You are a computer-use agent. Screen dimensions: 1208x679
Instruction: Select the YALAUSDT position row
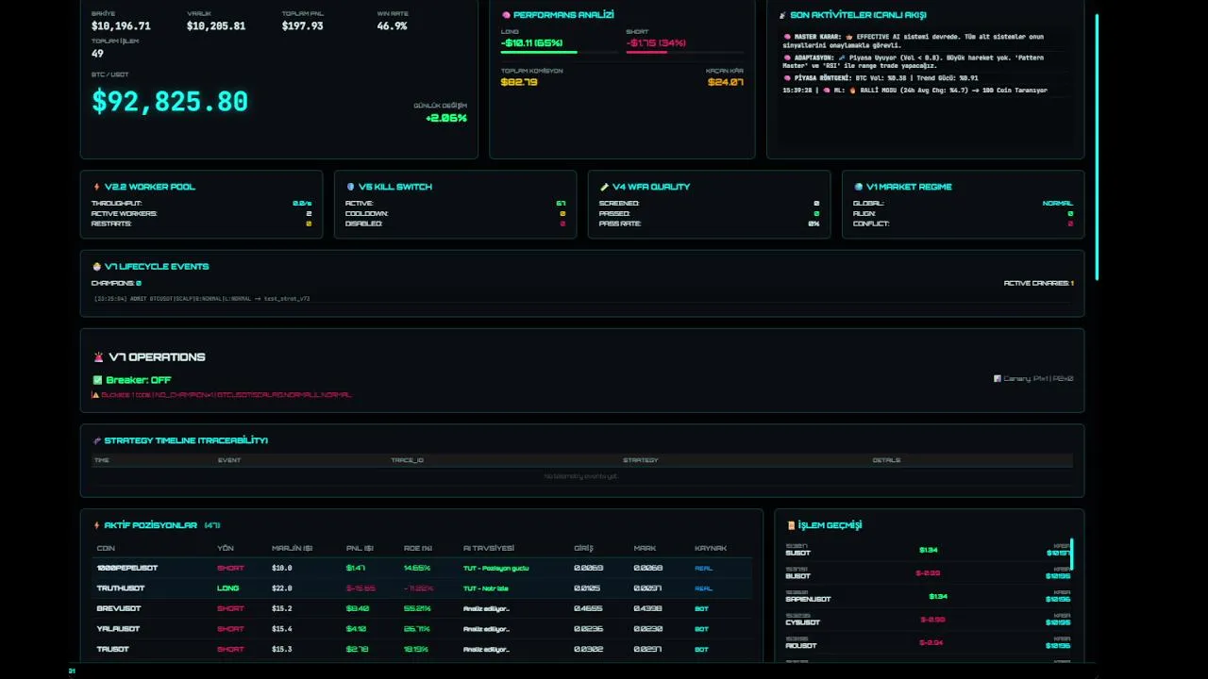point(422,629)
